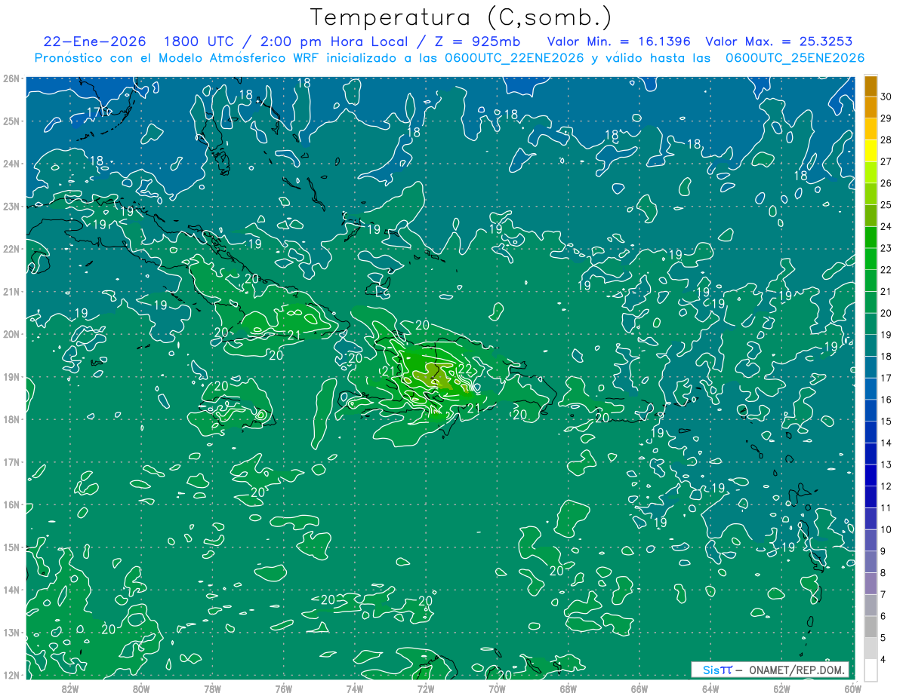Click the Sisπ logo in the credit box

[x=716, y=670]
